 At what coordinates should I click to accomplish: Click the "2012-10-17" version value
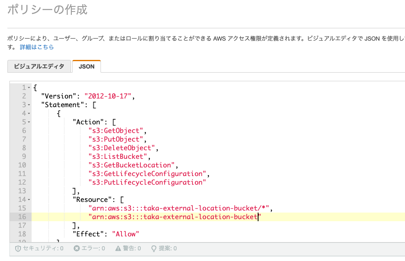(108, 96)
